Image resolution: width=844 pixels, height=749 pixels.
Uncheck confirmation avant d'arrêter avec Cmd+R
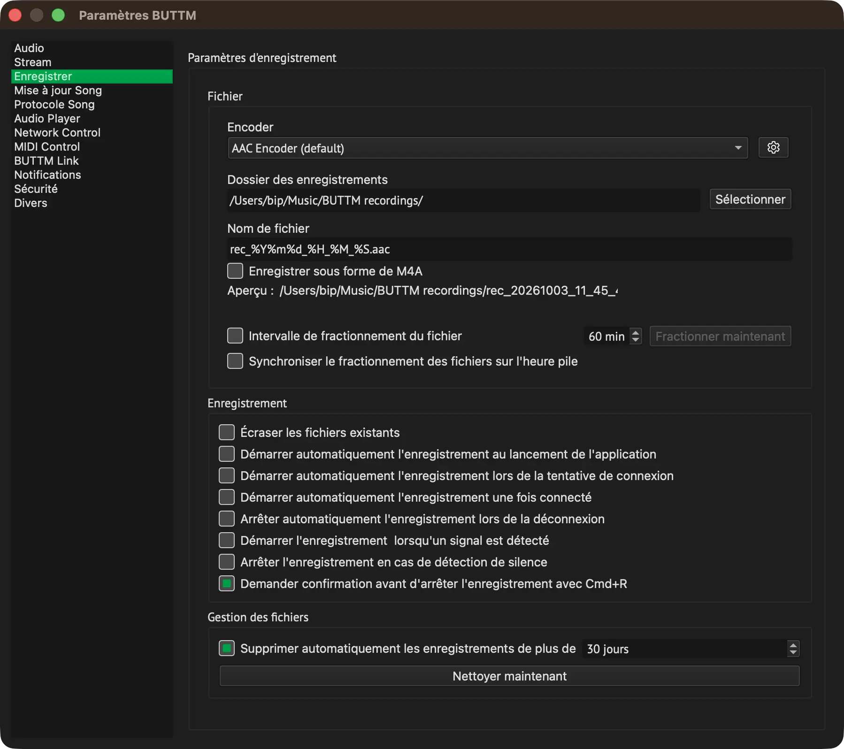[227, 583]
